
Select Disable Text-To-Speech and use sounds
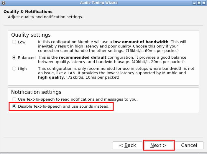[x=14, y=106]
